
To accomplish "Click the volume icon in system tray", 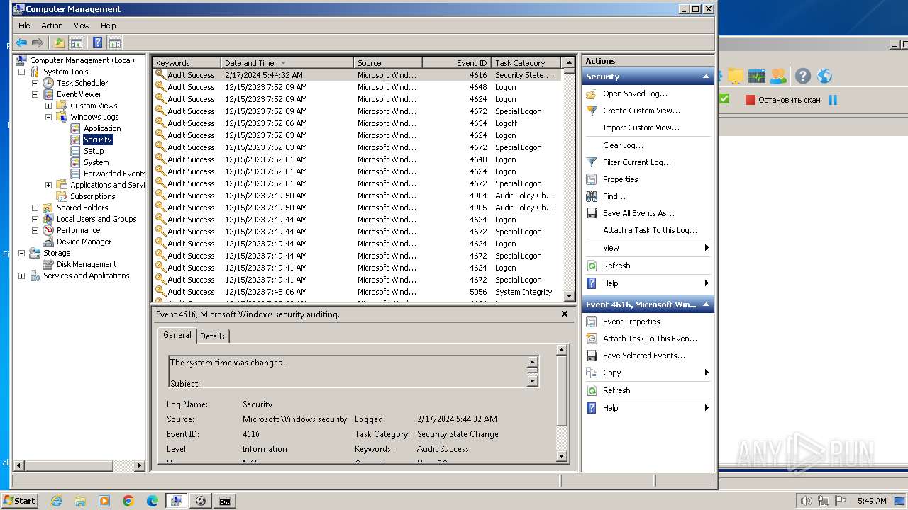I will pos(806,501).
